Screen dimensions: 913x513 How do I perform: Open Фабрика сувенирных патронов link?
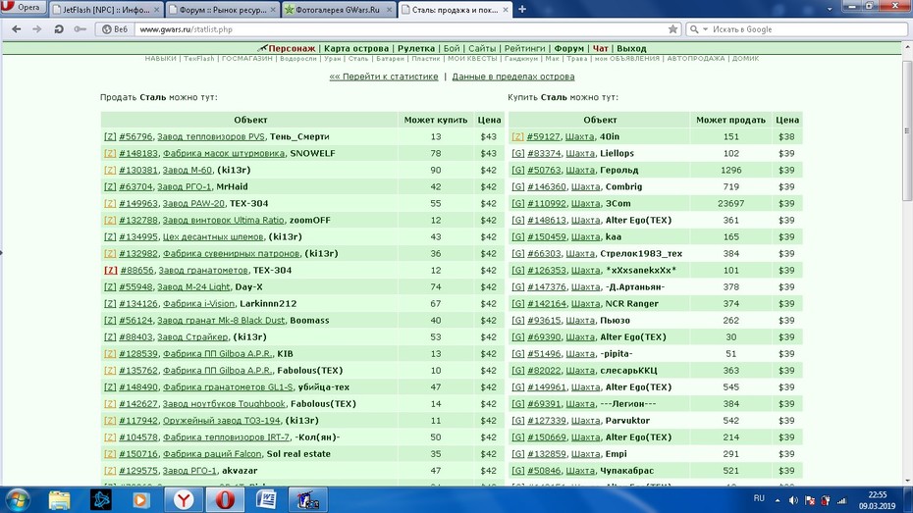coord(231,253)
